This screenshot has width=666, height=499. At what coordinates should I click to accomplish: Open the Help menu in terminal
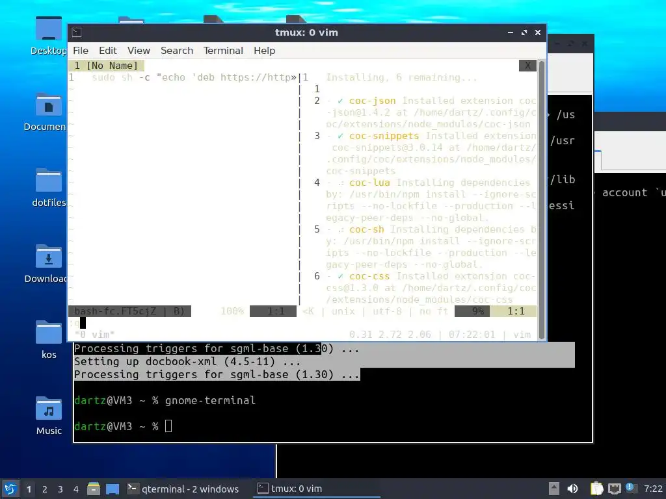[x=264, y=51]
